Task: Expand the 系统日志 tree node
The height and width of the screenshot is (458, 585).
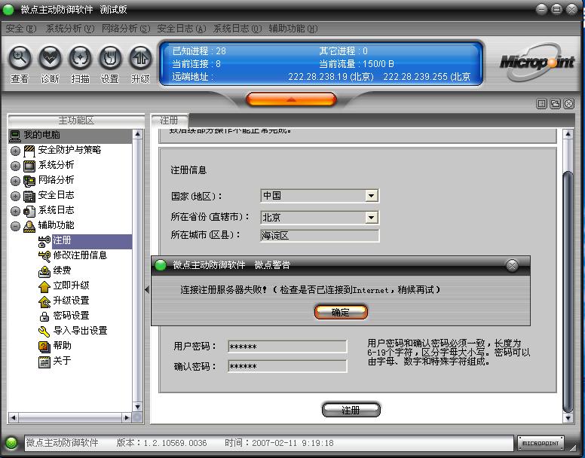Action: pos(15,211)
